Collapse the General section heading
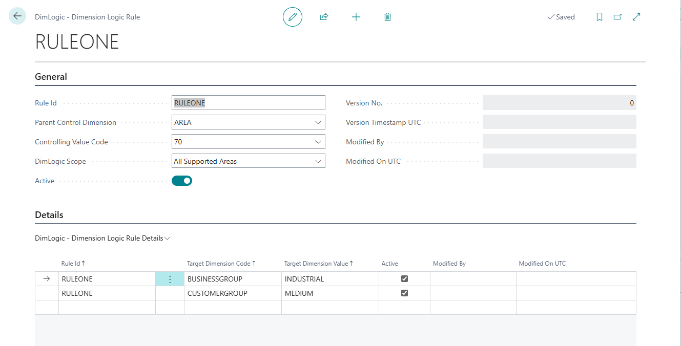 coord(51,77)
